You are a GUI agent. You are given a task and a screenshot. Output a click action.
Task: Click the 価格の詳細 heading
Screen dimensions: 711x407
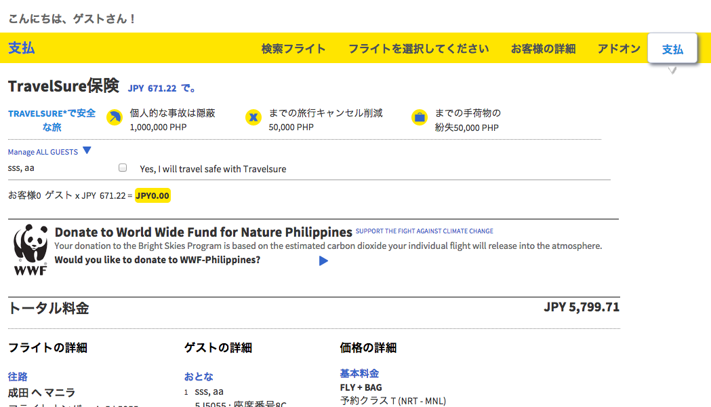point(368,348)
